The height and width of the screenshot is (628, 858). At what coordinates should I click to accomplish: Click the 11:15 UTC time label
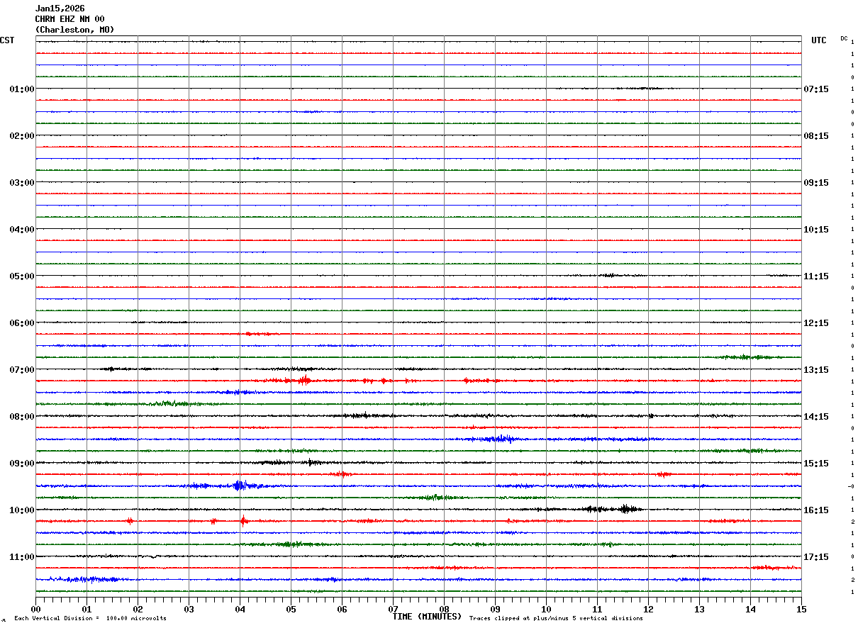[816, 276]
